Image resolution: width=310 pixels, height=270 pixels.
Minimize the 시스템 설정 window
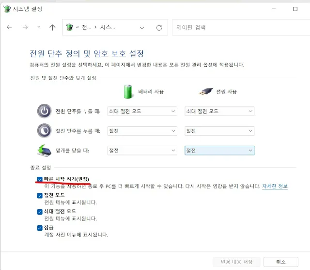click(x=274, y=9)
